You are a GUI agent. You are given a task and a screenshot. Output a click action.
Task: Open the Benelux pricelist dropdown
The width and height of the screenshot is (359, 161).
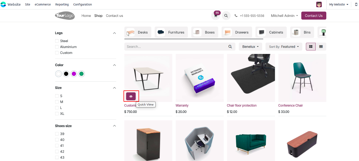(250, 47)
